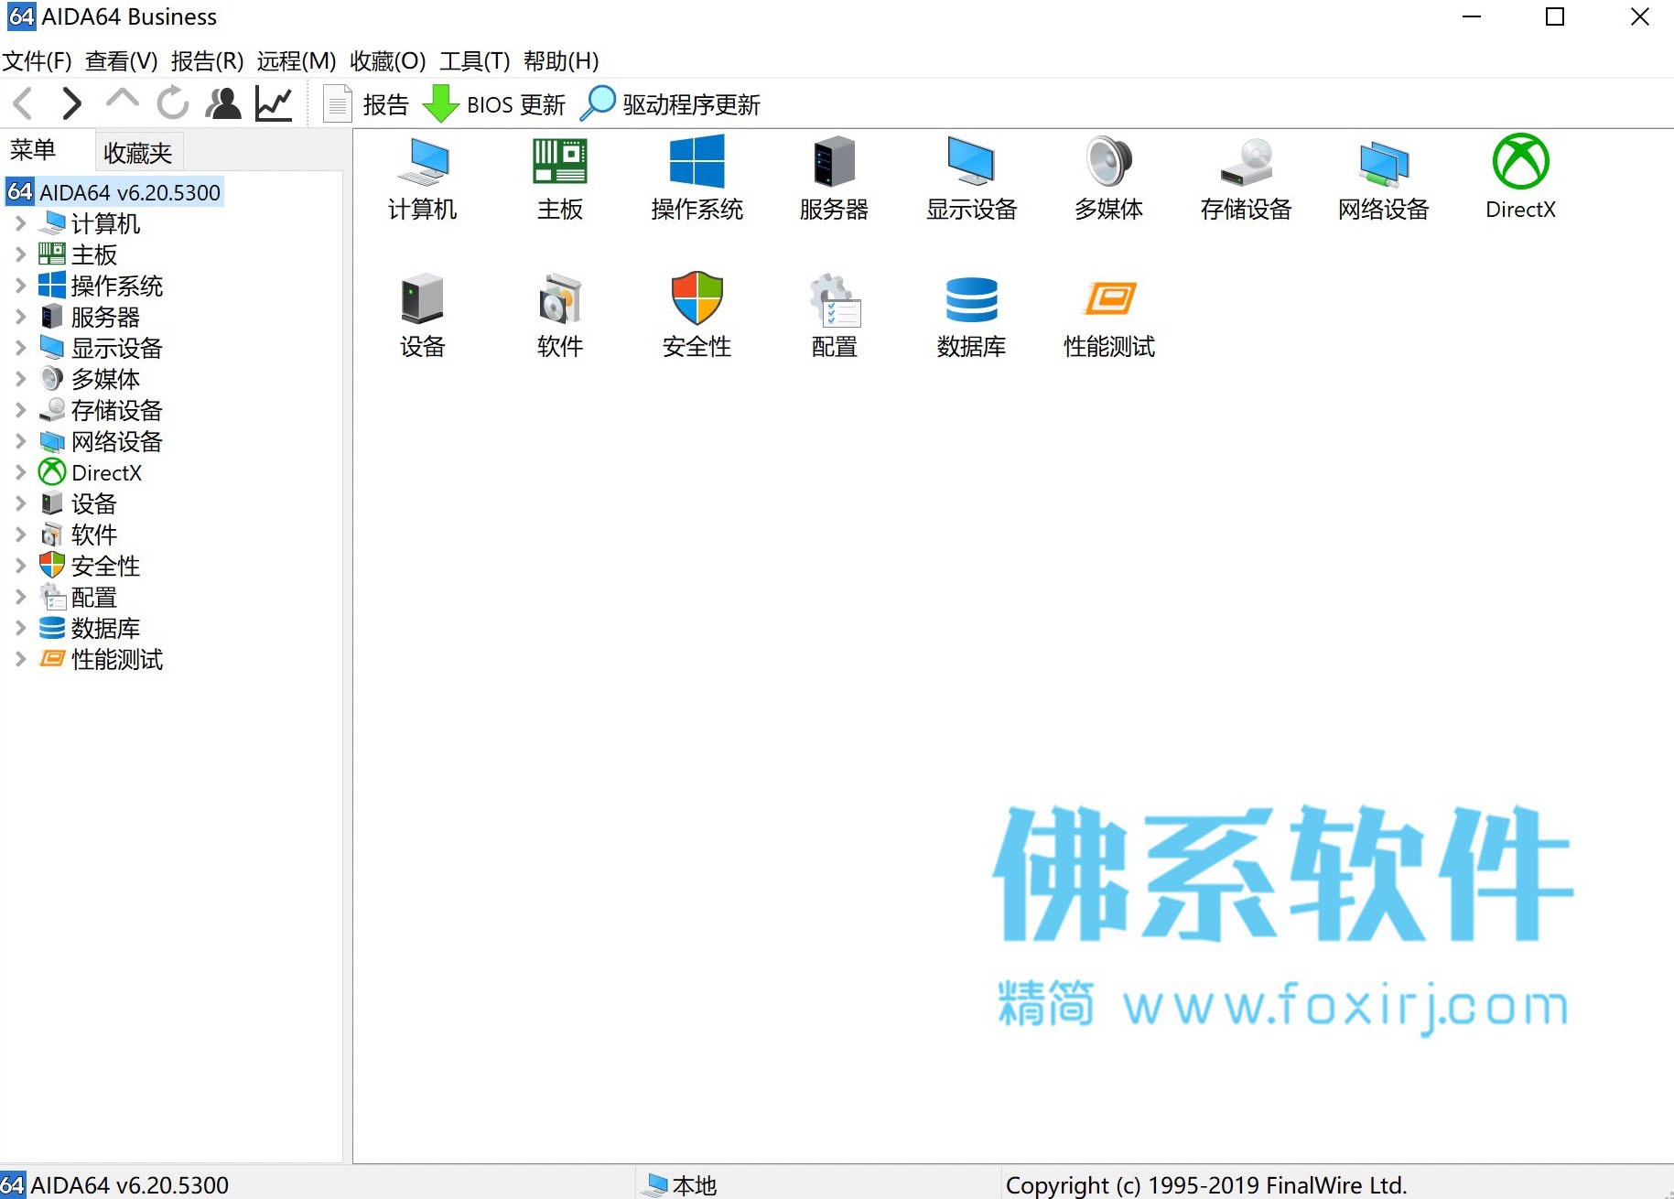Click the green BIOS 更新 download arrow
The height and width of the screenshot is (1199, 1674).
click(x=440, y=103)
